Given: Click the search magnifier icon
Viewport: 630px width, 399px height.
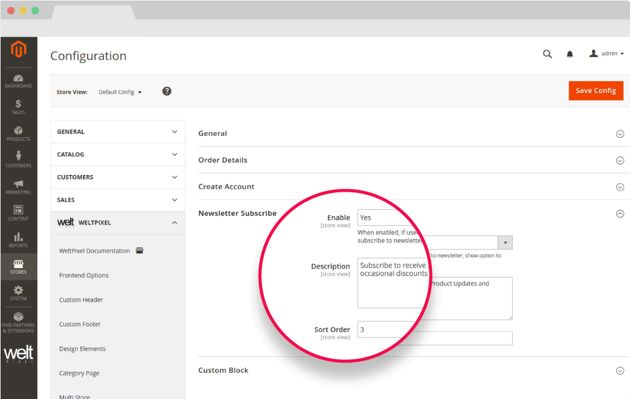Looking at the screenshot, I should point(547,54).
